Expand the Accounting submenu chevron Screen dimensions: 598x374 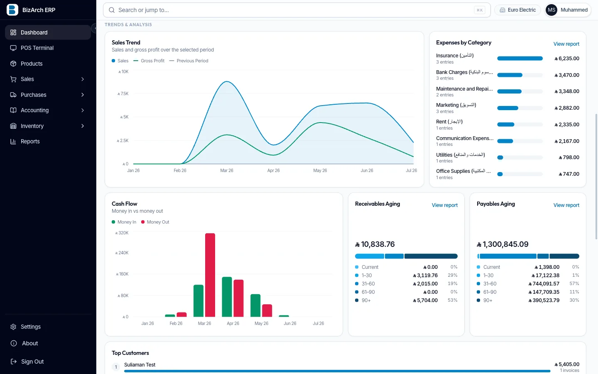83,110
